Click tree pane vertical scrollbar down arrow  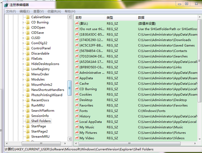tap(70, 139)
